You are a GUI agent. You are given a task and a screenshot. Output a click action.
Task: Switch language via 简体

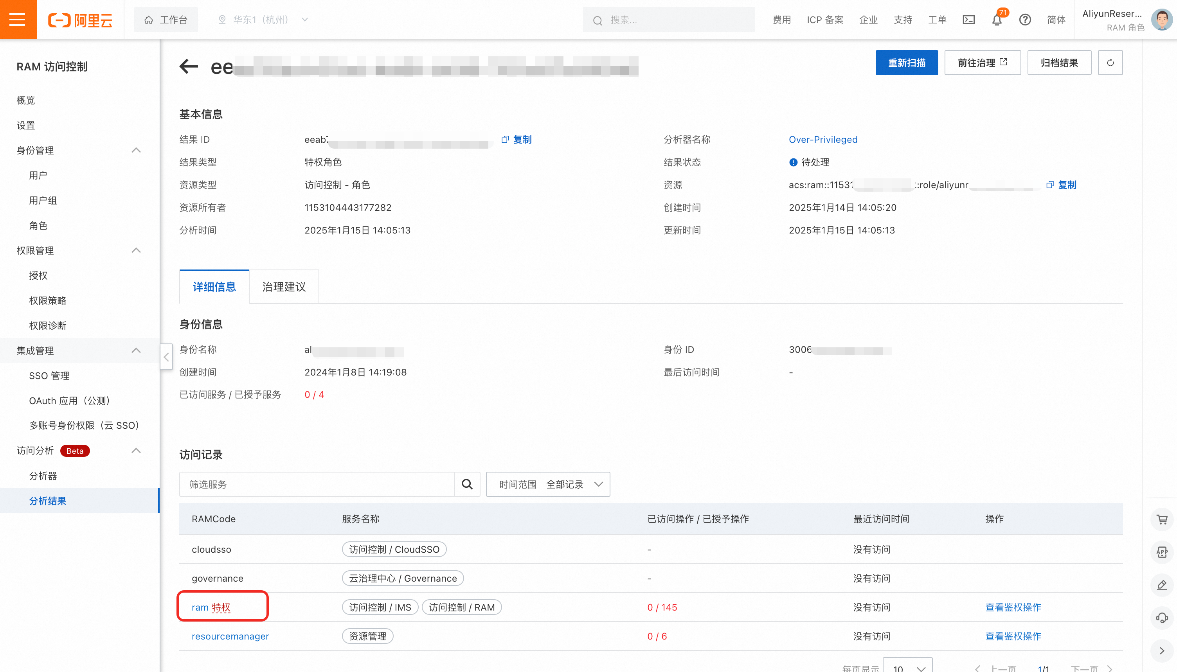[x=1056, y=20]
